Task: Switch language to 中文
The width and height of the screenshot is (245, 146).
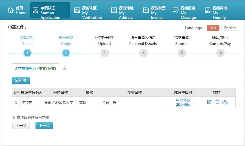Action: [213, 28]
